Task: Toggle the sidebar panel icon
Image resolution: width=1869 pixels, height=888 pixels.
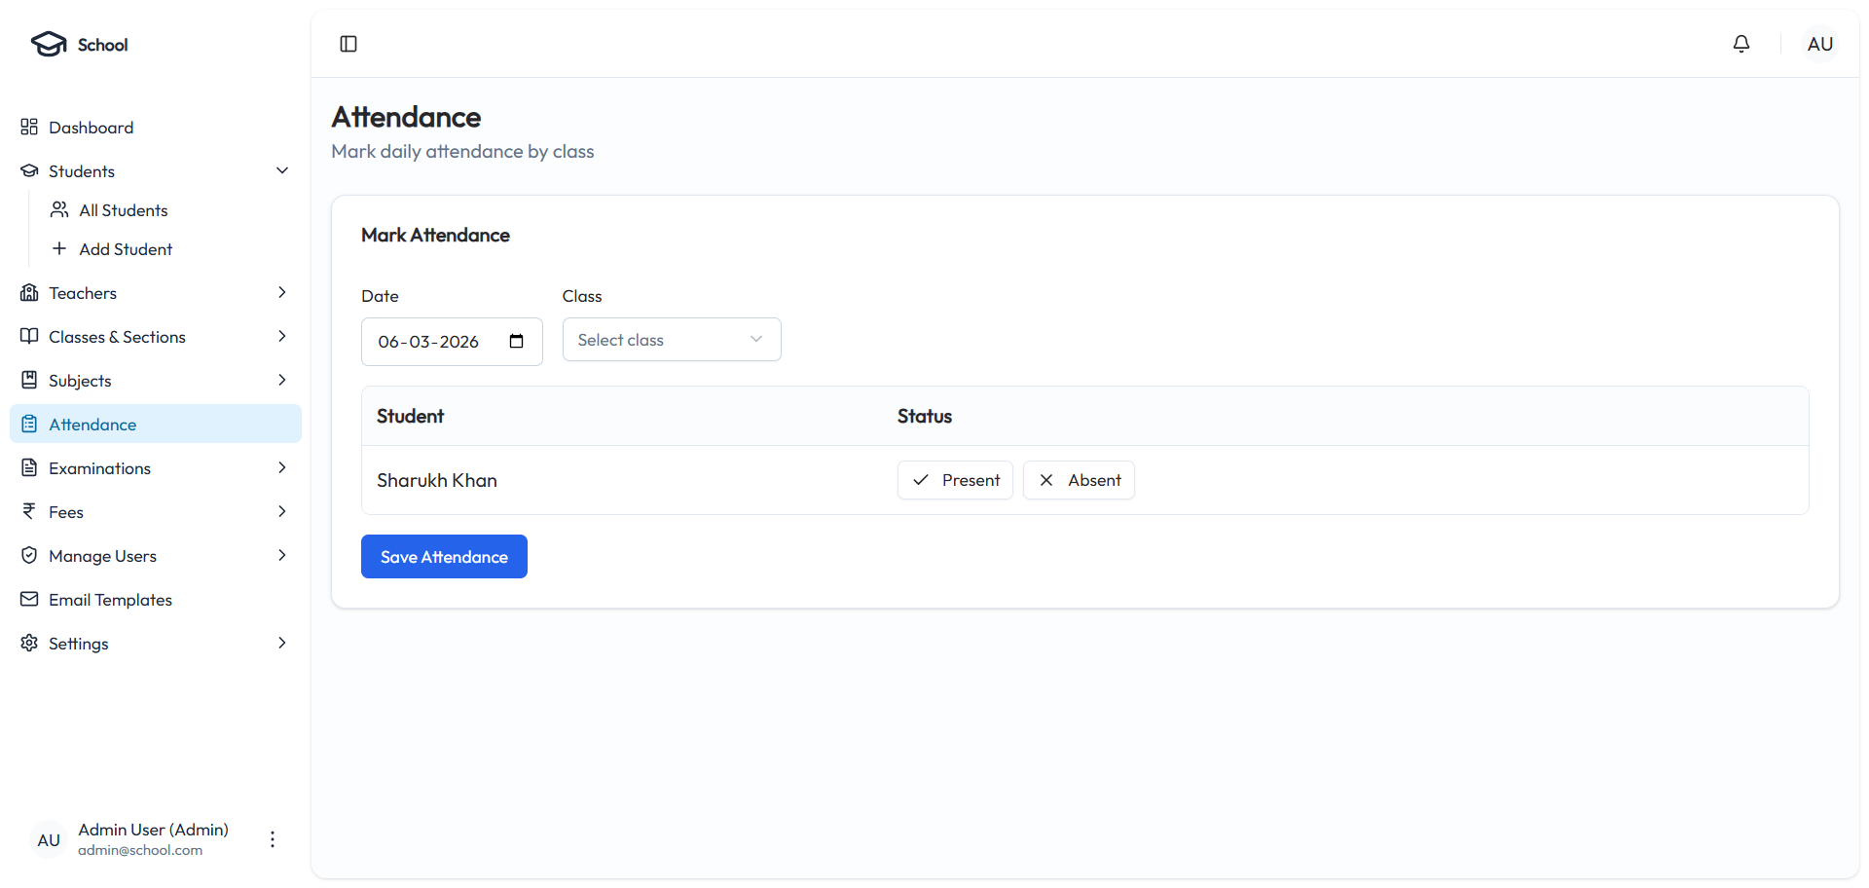Action: (x=348, y=44)
